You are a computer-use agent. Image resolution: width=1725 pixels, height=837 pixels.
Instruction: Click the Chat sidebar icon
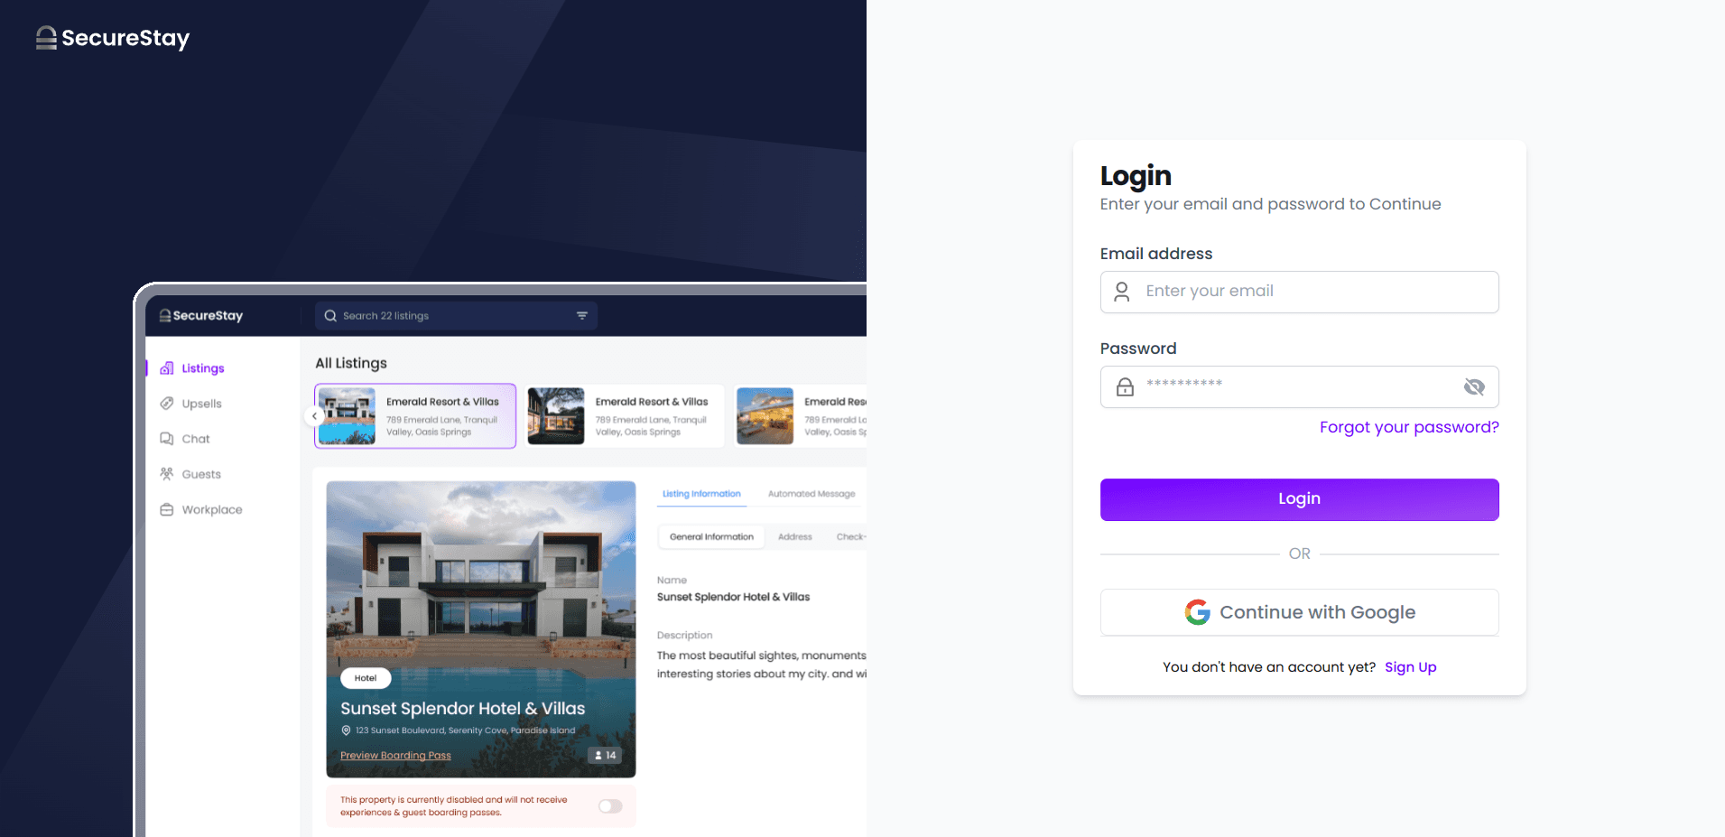click(x=167, y=439)
